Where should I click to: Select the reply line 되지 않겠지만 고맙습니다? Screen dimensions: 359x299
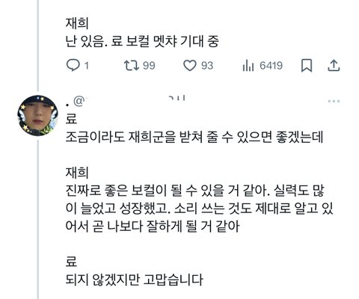(135, 280)
